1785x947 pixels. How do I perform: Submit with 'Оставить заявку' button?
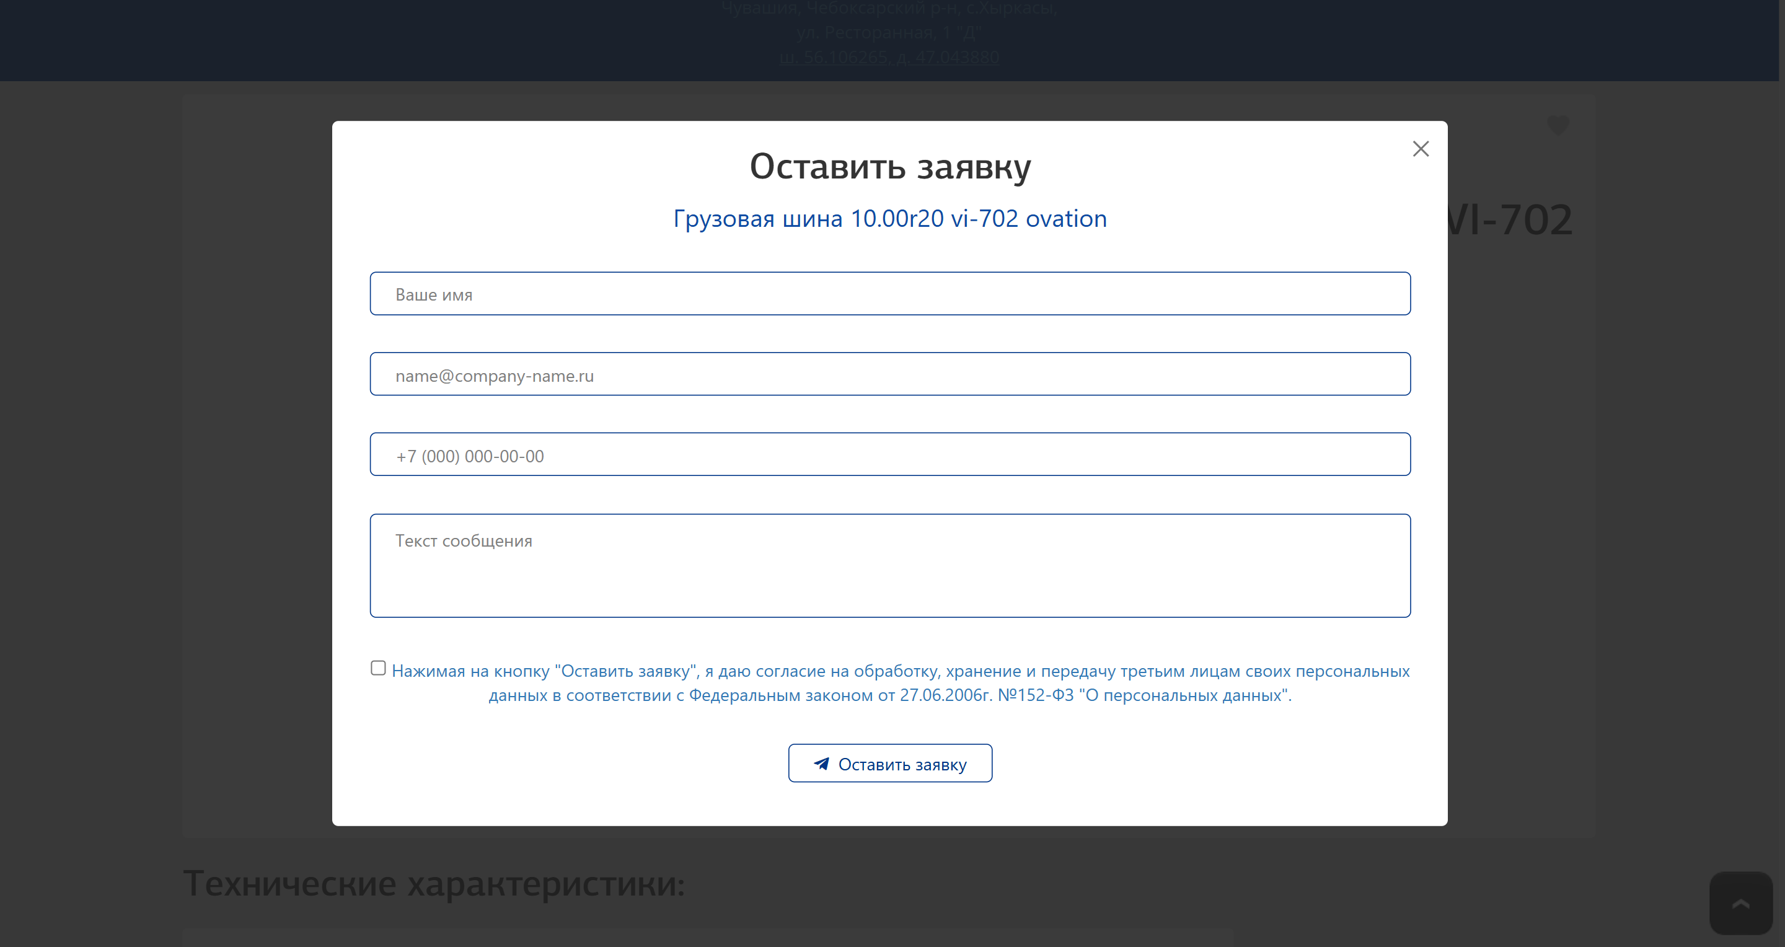[x=890, y=764]
